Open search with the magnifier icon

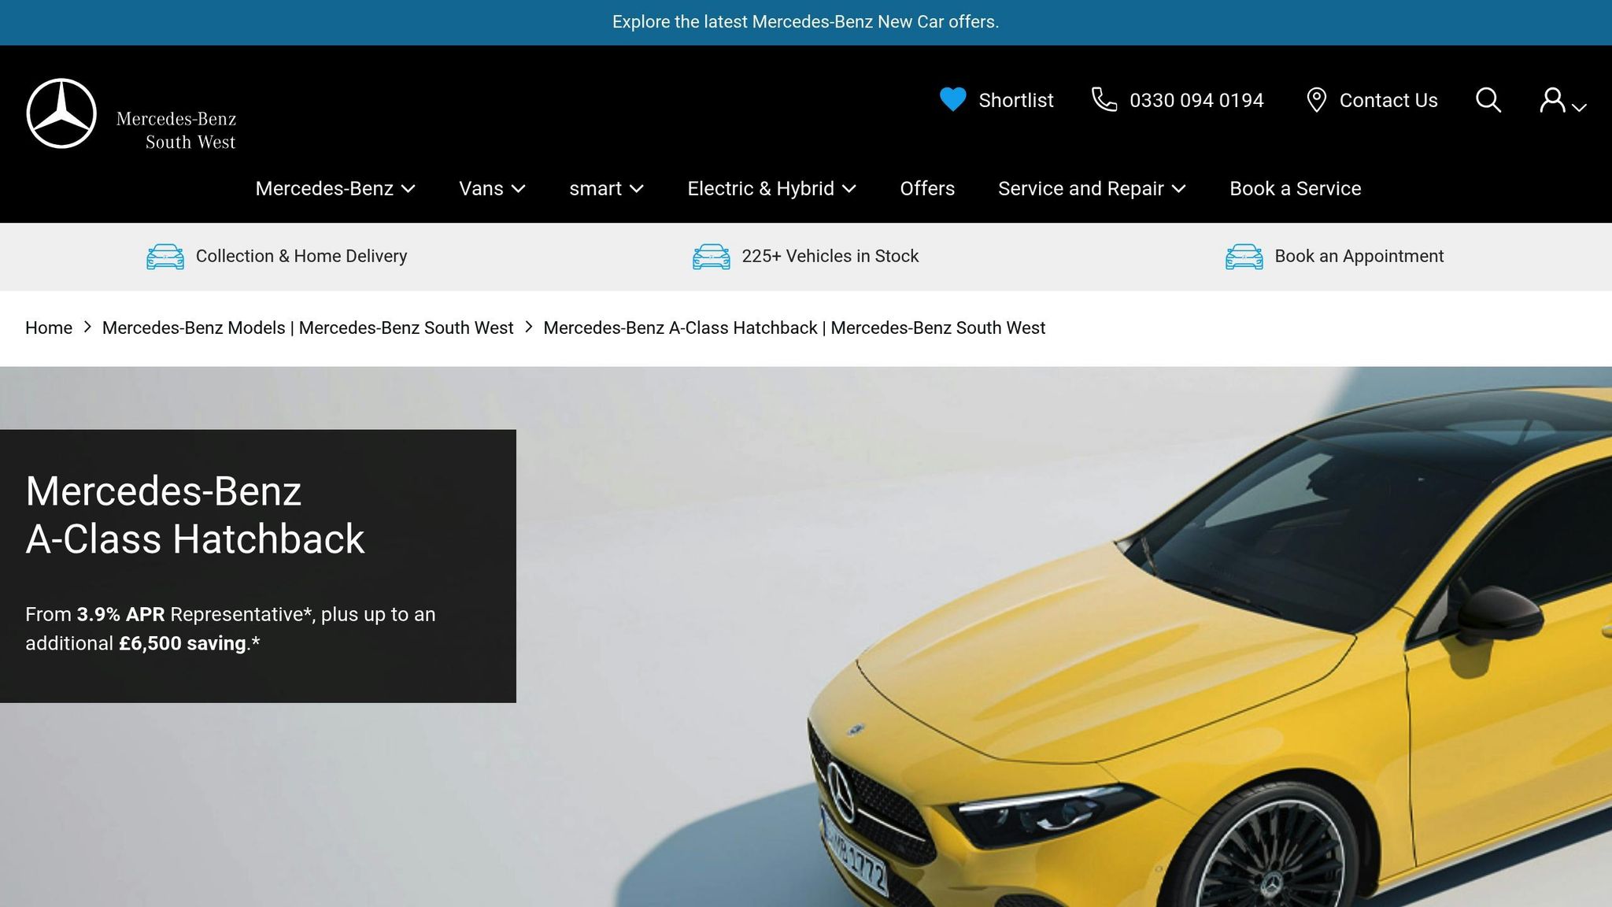pyautogui.click(x=1488, y=100)
